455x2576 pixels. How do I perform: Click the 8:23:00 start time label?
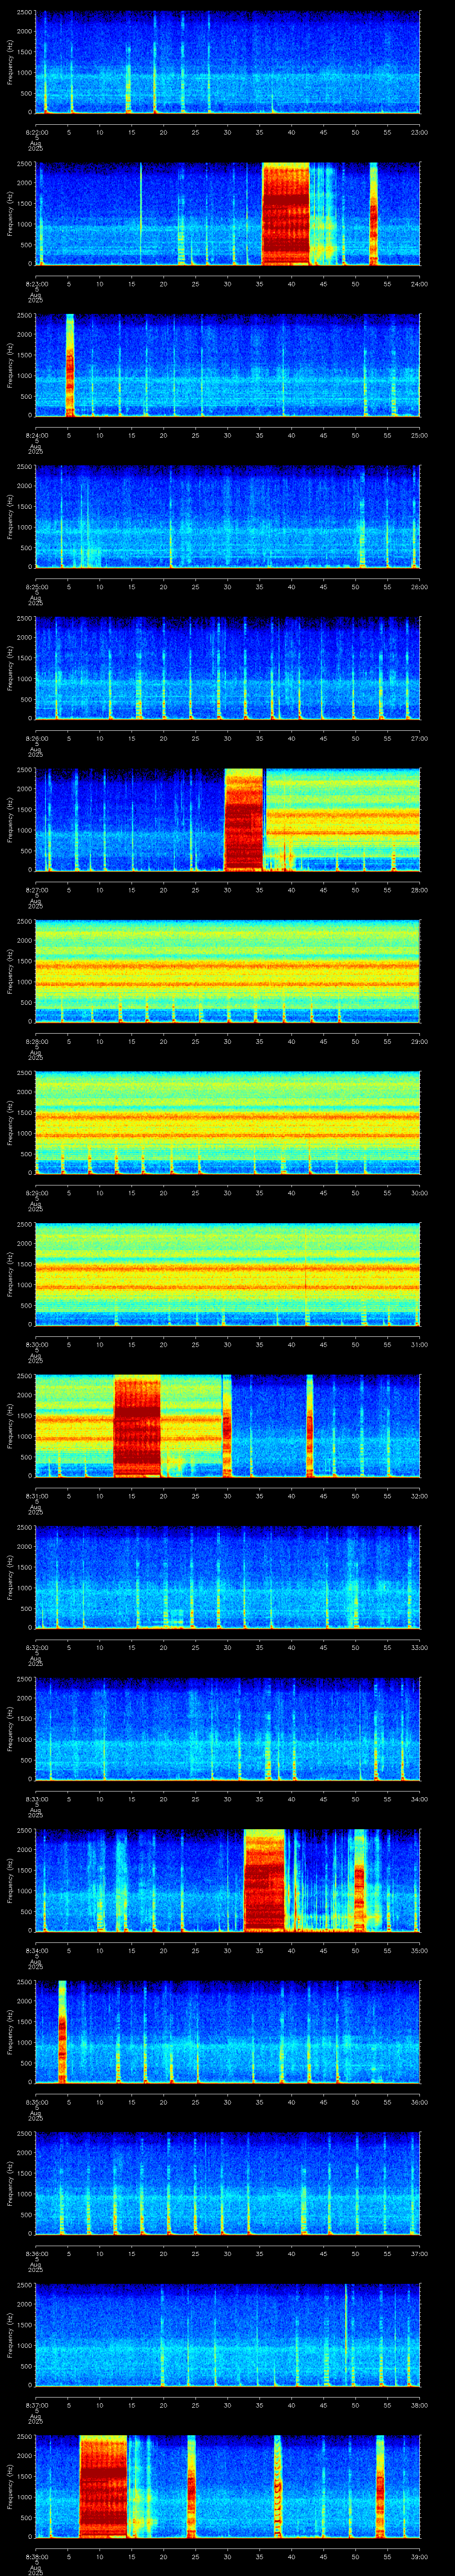point(36,284)
